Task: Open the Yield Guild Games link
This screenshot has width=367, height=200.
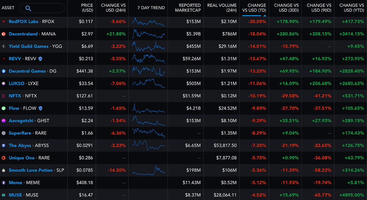Action: pos(28,46)
